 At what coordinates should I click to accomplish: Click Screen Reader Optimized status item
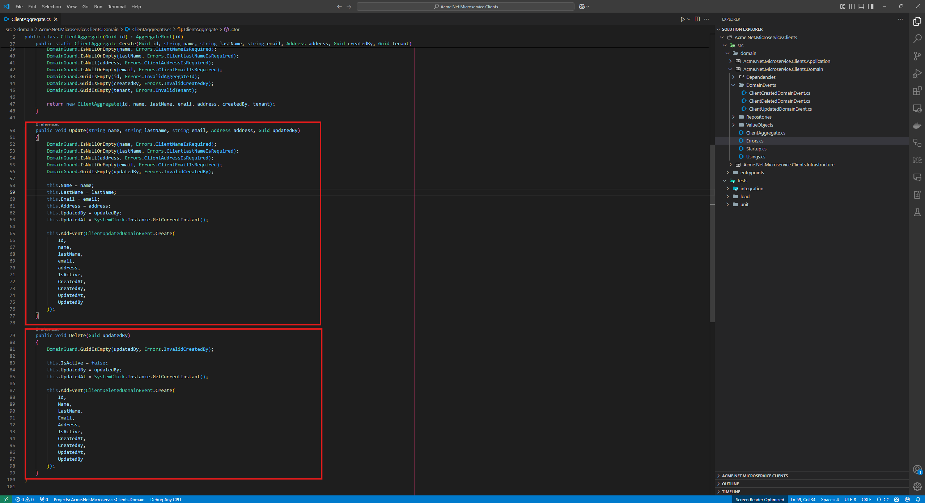coord(760,499)
